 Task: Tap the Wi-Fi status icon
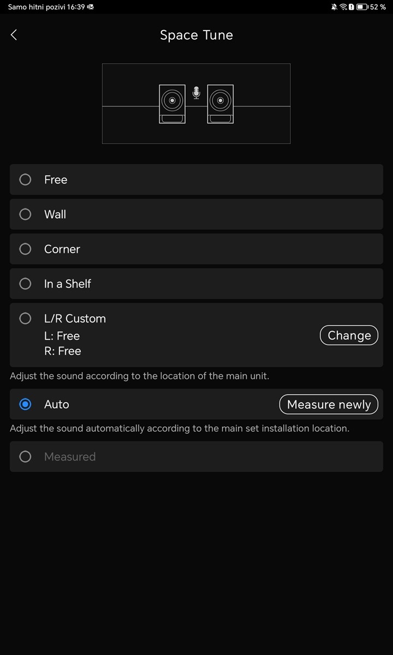[x=343, y=7]
